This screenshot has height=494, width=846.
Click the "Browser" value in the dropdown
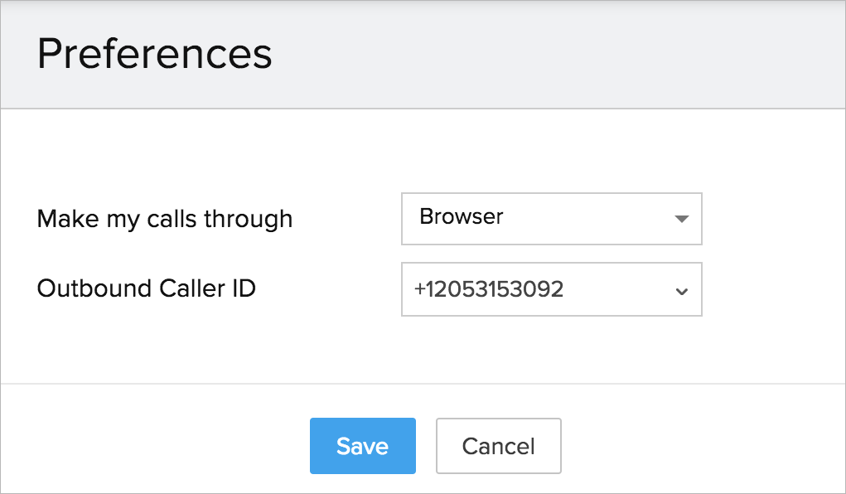pos(462,217)
